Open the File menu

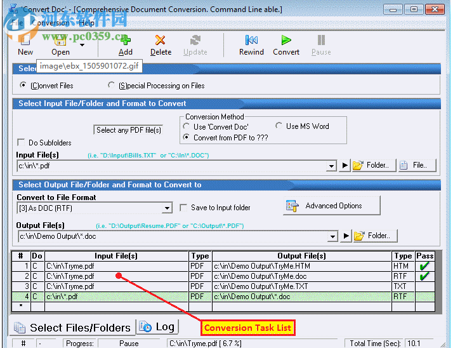pyautogui.click(x=17, y=23)
